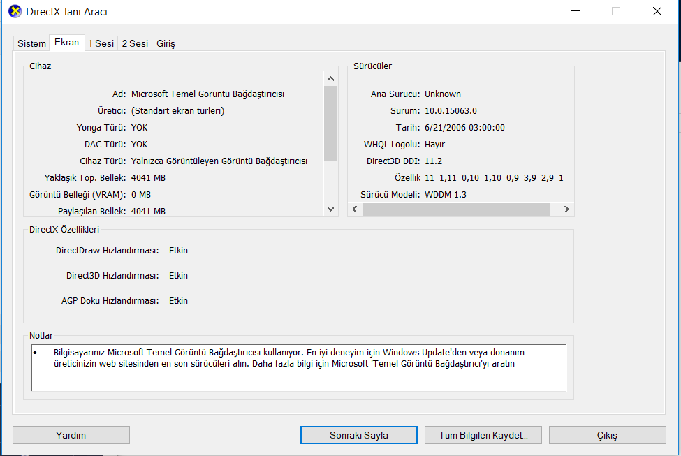Image resolution: width=681 pixels, height=456 pixels.
Task: Click the text Microsoft Temel Görüntü Bağdaştırıcısı
Action: [207, 94]
